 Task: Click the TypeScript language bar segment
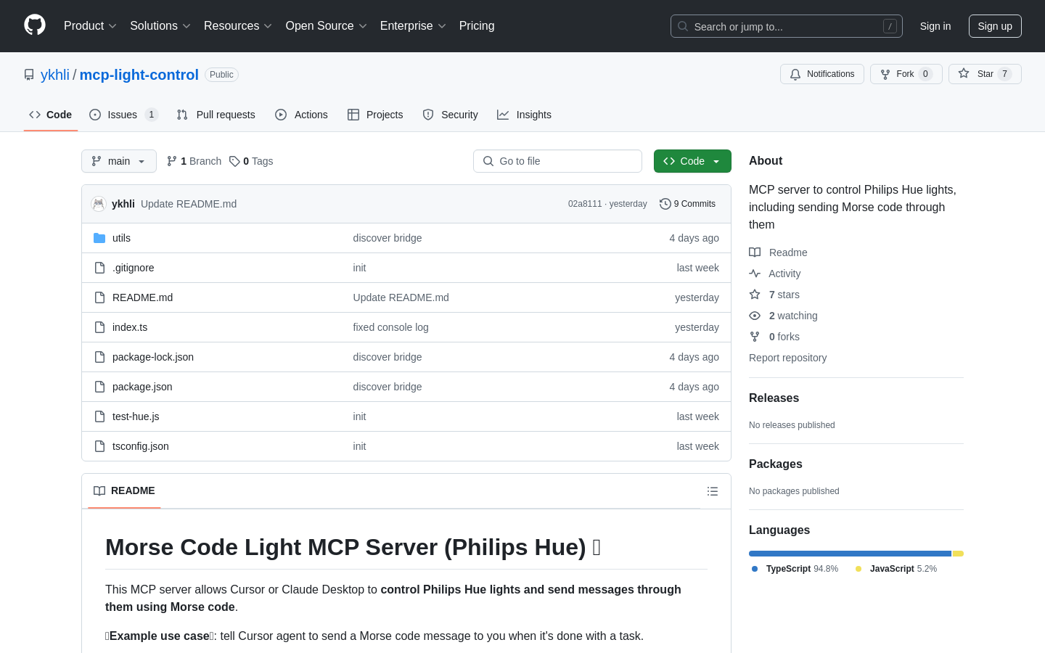click(850, 554)
